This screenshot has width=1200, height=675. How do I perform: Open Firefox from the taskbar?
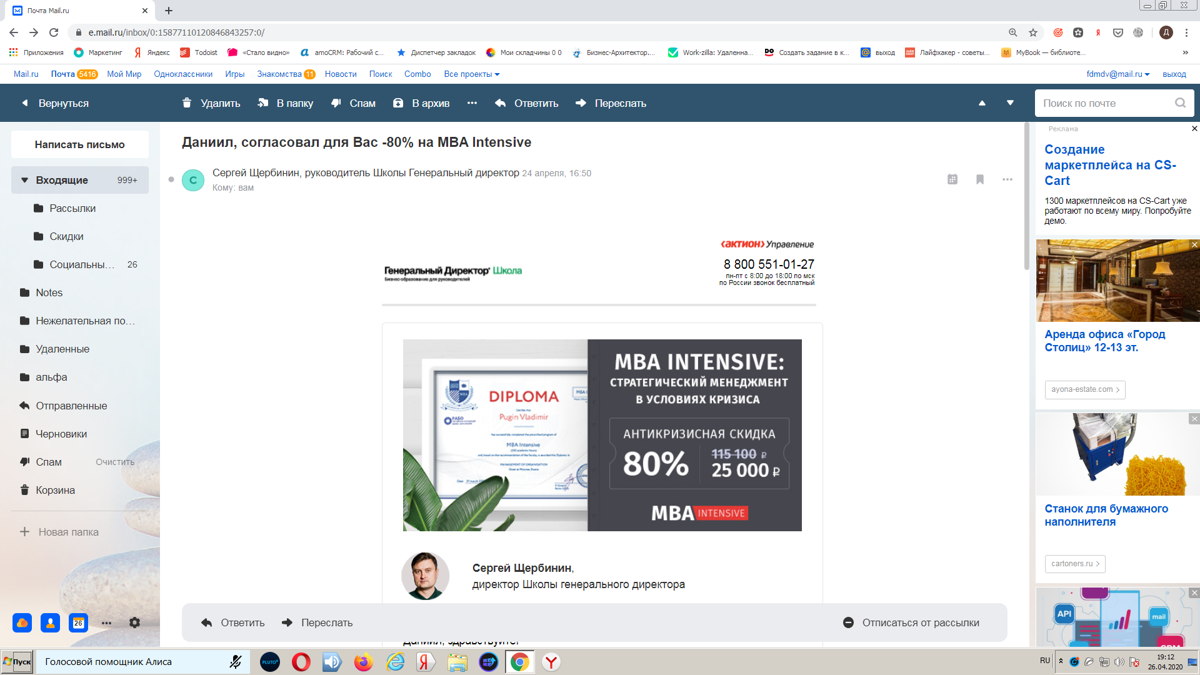[x=363, y=662]
